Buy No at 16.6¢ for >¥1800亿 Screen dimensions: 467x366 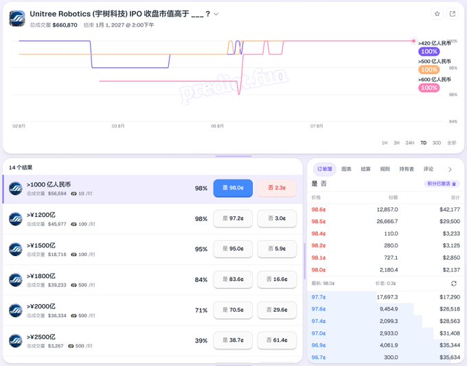point(277,279)
